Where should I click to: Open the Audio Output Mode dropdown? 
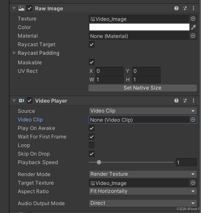[143, 203]
